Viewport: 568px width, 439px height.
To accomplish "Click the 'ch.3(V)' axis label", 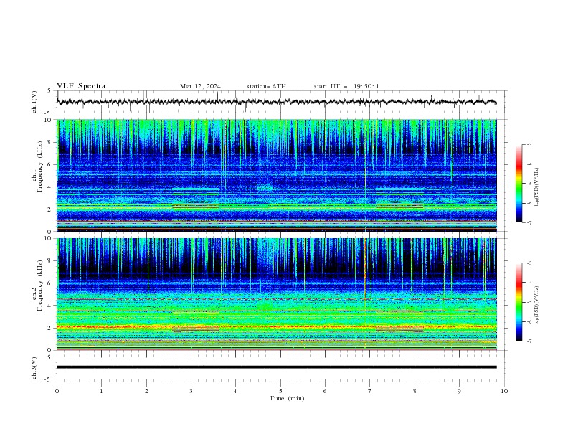I will pos(34,368).
